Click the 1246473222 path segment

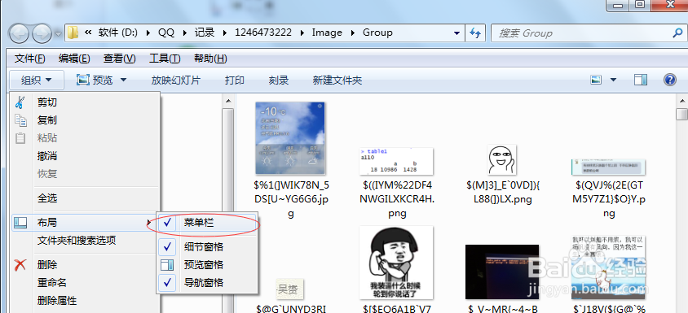tap(264, 33)
